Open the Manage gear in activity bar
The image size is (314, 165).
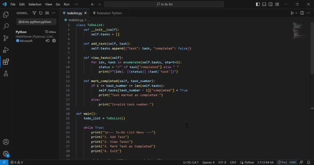(6, 154)
